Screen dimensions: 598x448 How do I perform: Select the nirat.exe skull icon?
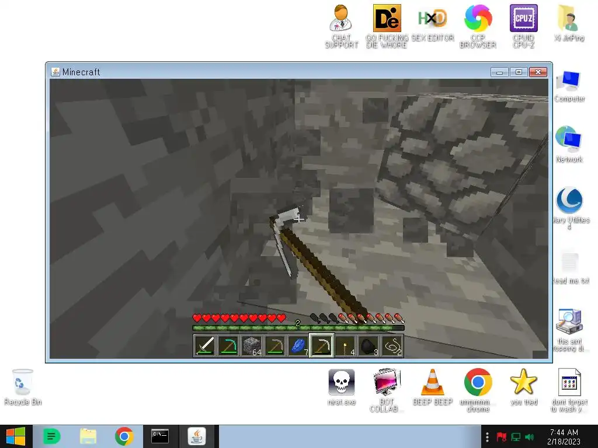click(341, 387)
